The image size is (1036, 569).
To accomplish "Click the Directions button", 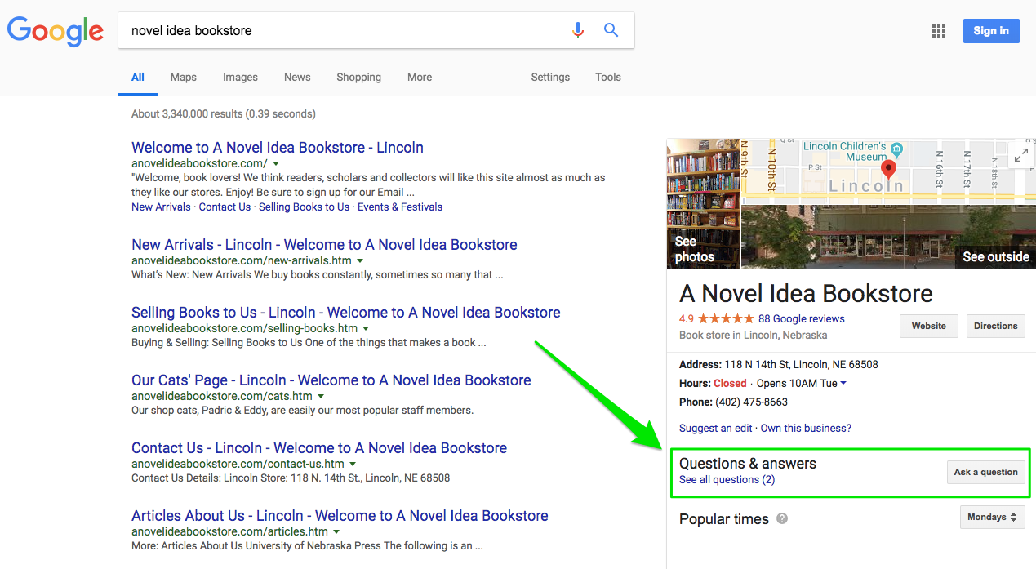I will click(x=996, y=326).
